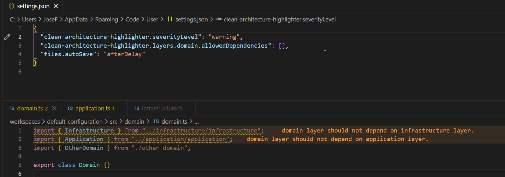Click the TS icon on application.ts tab
This screenshot has height=177, width=505.
pyautogui.click(x=70, y=109)
